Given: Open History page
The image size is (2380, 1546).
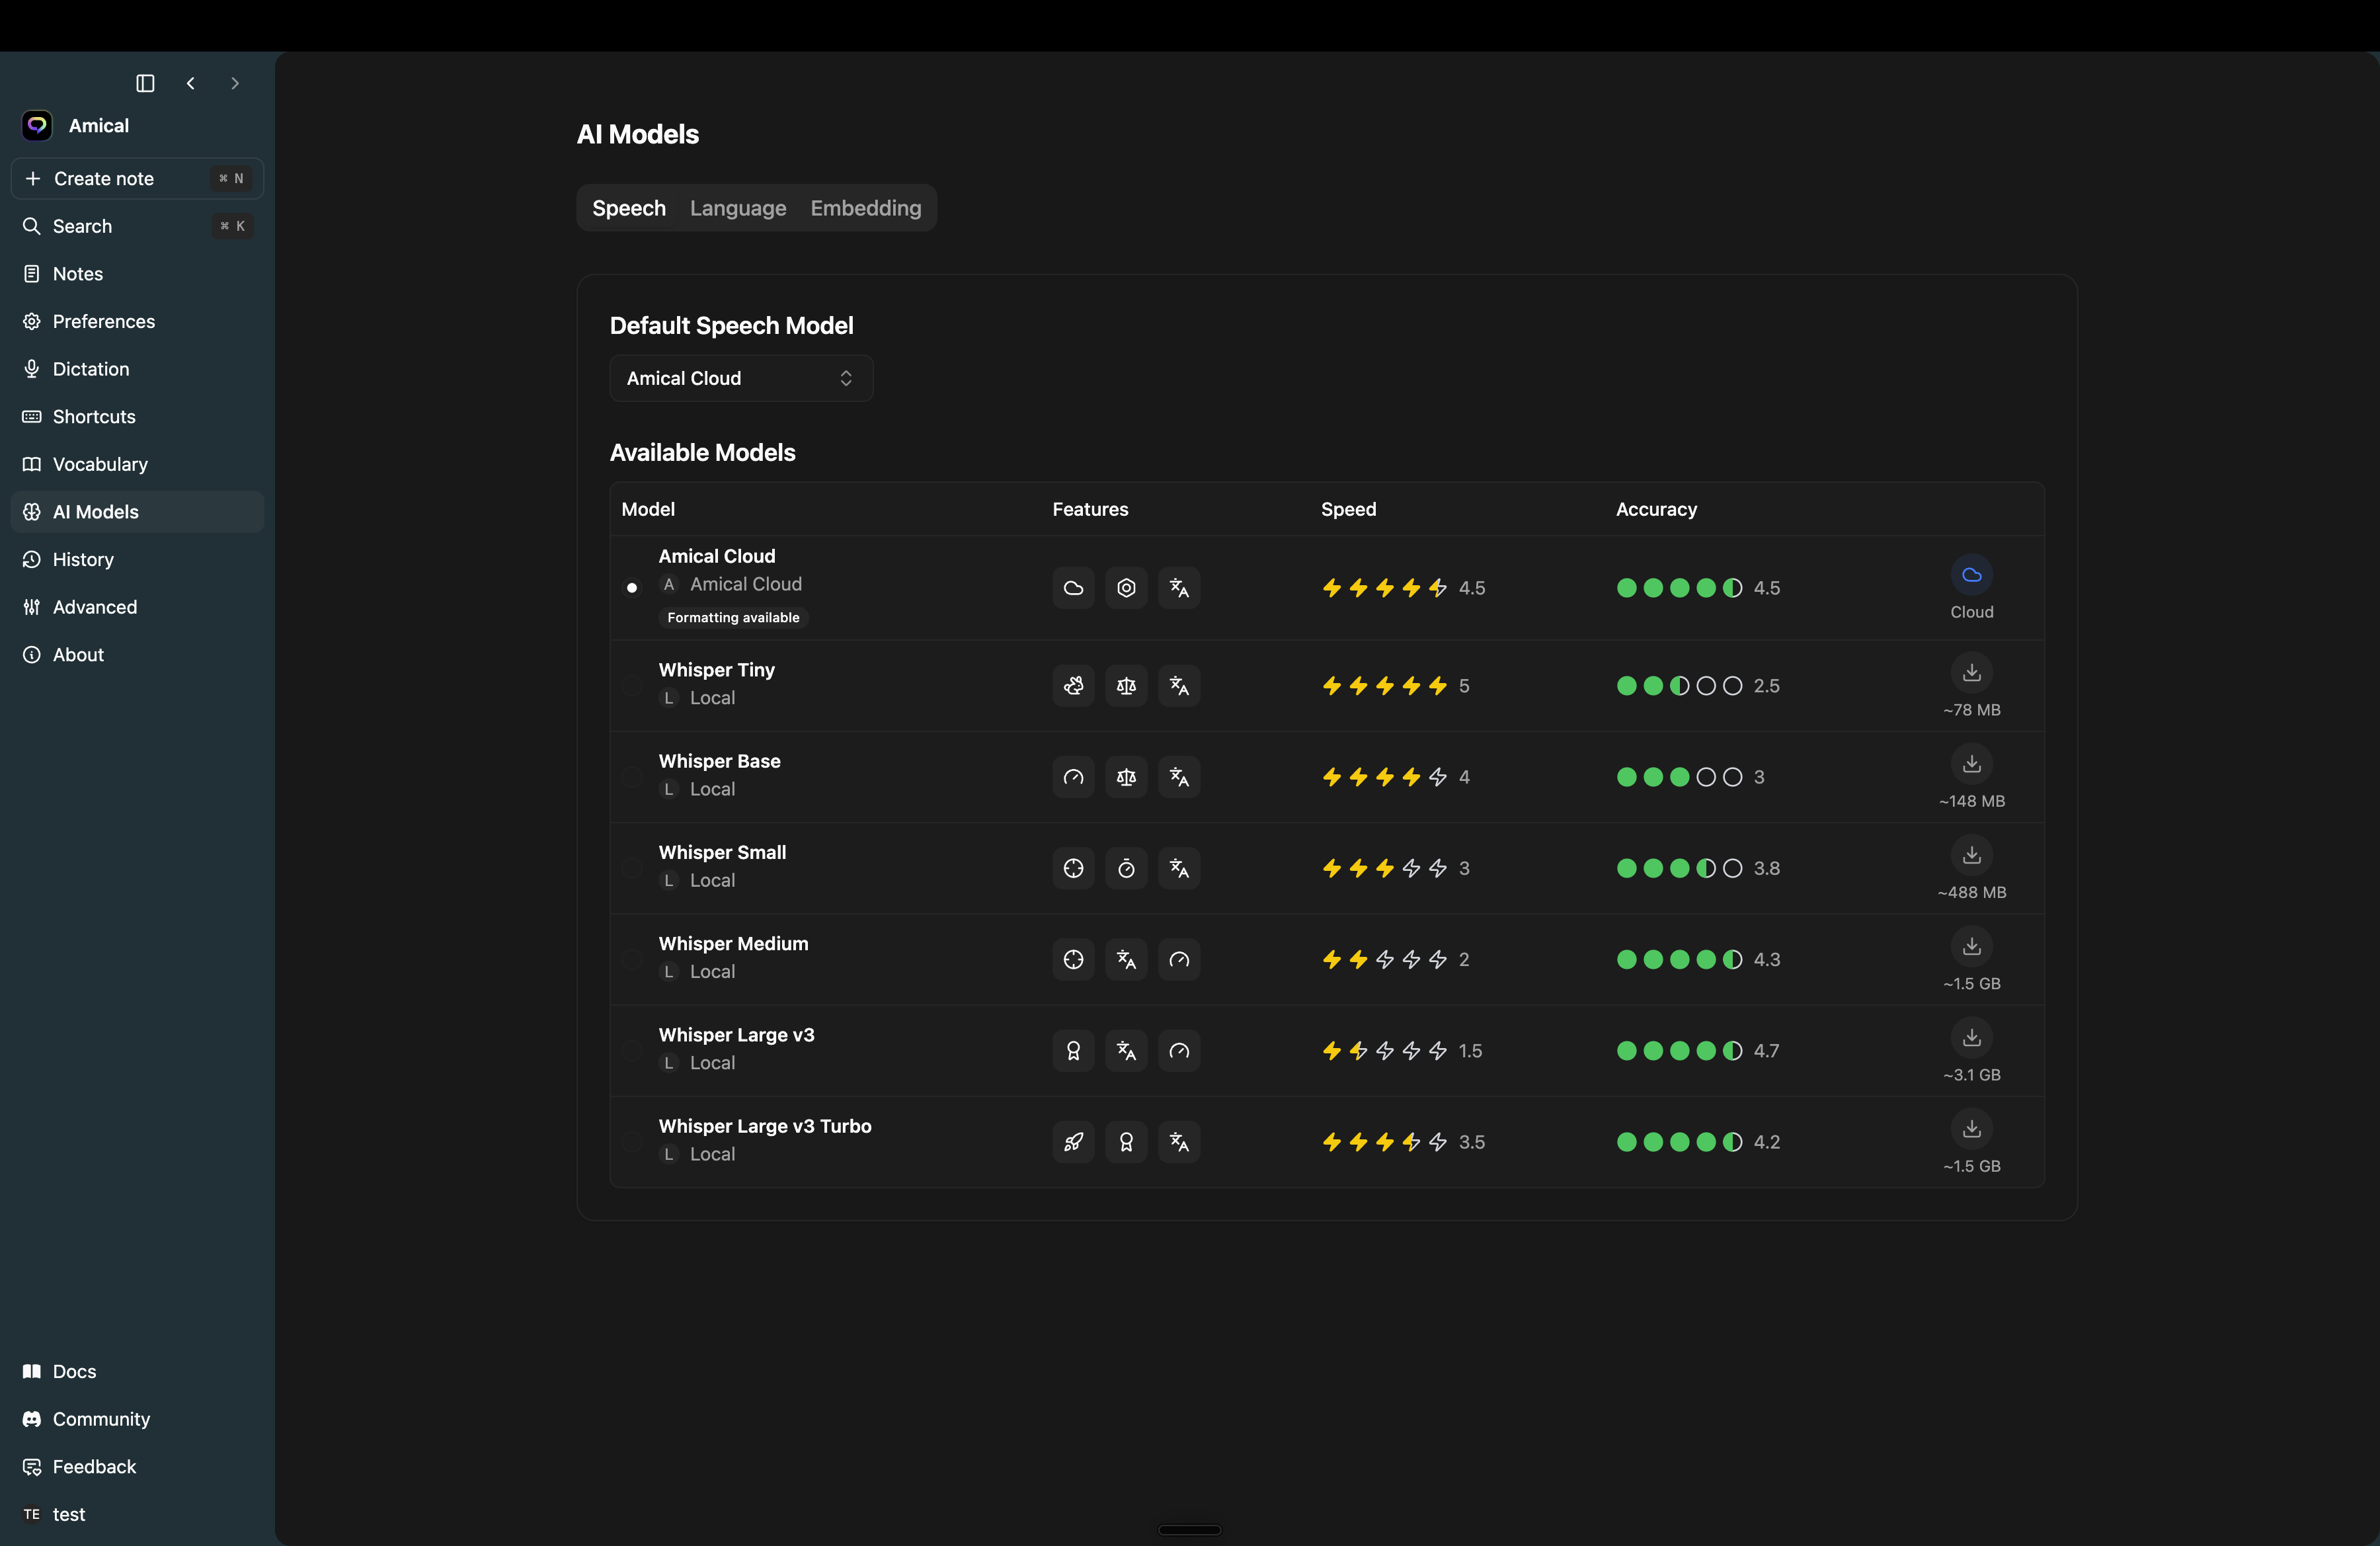Looking at the screenshot, I should point(138,559).
